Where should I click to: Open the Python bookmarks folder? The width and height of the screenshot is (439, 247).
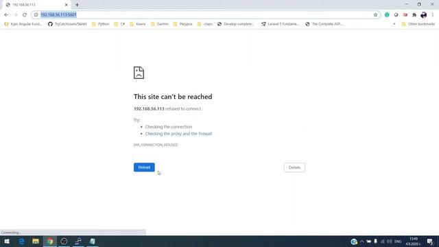click(x=100, y=24)
